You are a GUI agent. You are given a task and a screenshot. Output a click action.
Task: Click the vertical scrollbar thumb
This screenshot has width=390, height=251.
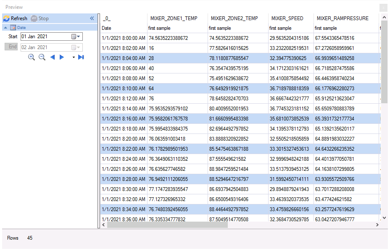[x=384, y=62]
